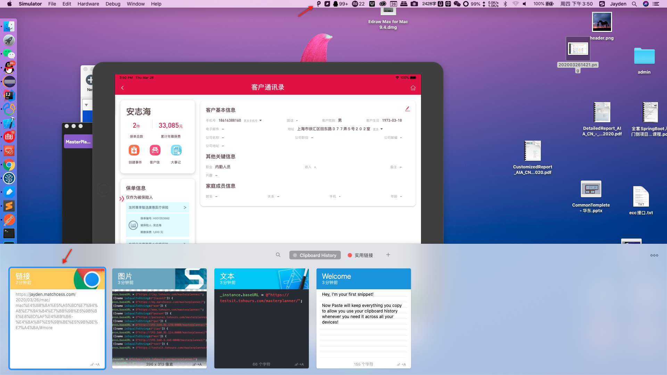Click the home icon in red header

pyautogui.click(x=413, y=88)
